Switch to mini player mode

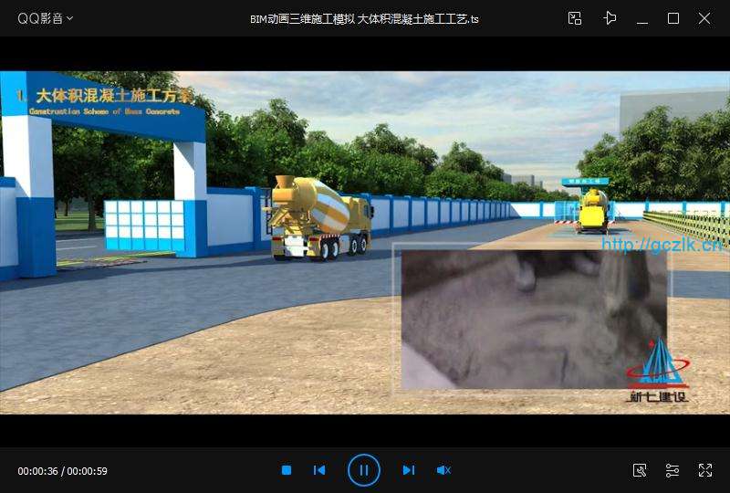[575, 18]
